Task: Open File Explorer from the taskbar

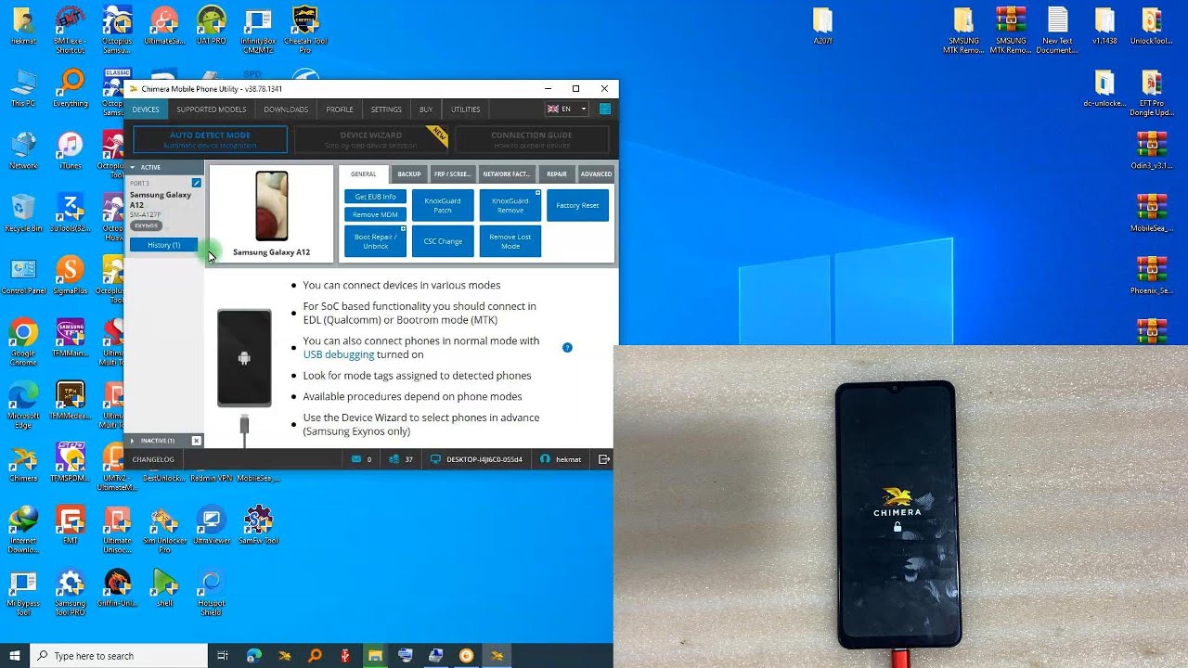Action: (375, 656)
